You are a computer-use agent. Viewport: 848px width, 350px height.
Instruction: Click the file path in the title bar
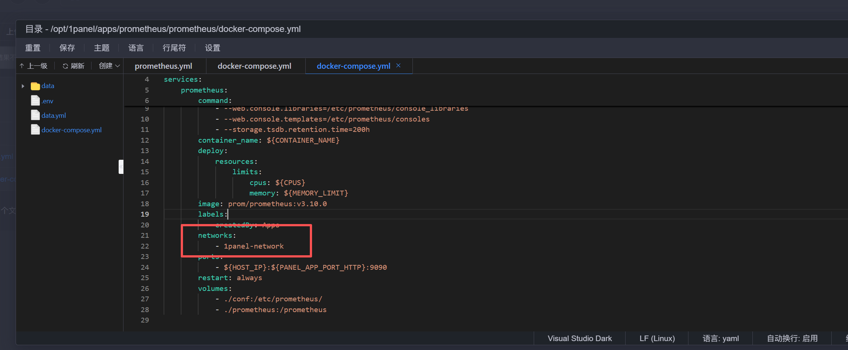(176, 29)
